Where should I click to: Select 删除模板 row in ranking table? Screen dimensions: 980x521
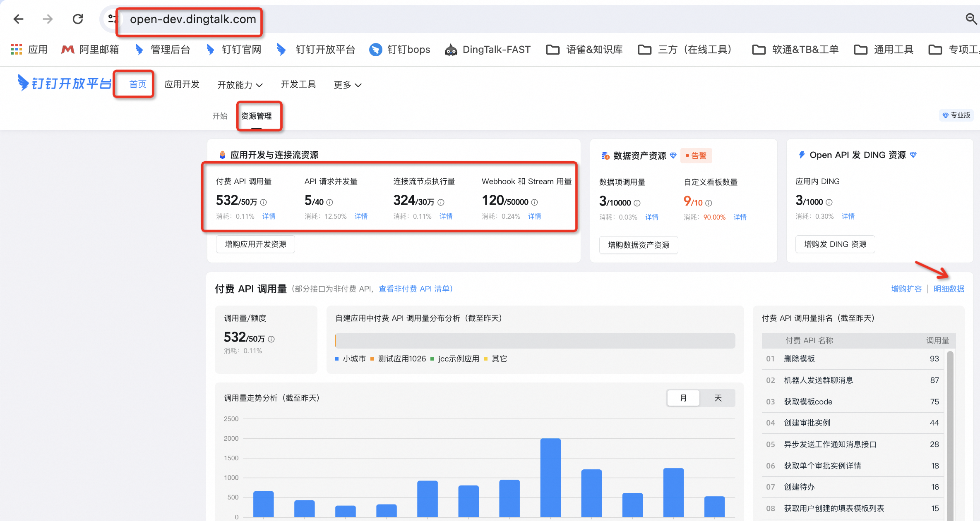[x=853, y=359]
